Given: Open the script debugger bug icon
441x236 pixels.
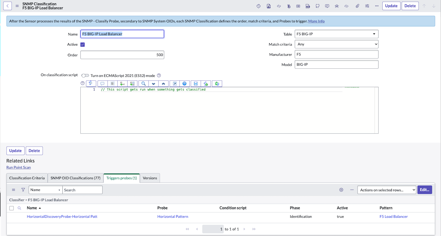Looking at the screenshot, I should pos(217,83).
